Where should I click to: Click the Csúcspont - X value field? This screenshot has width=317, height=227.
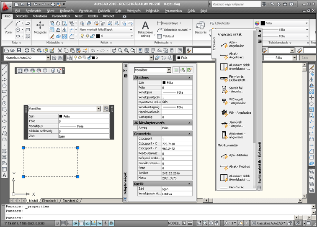[x=177, y=144]
